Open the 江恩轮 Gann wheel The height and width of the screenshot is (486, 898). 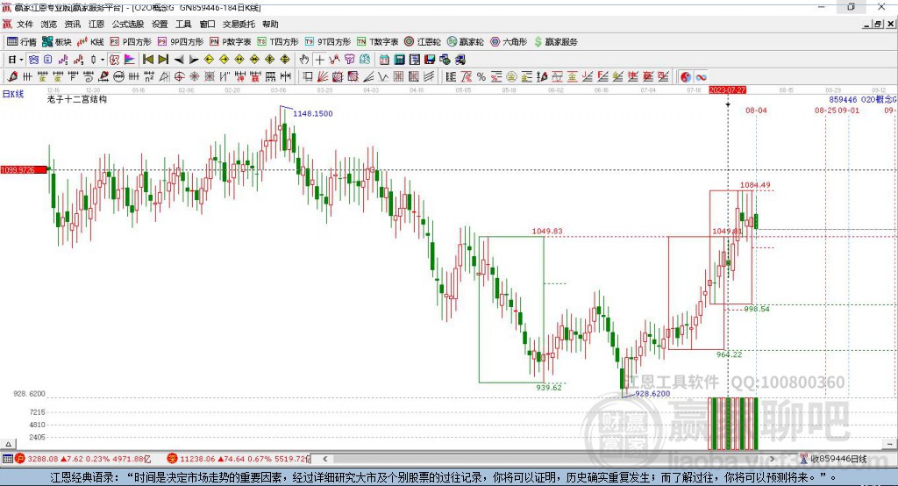tap(423, 42)
